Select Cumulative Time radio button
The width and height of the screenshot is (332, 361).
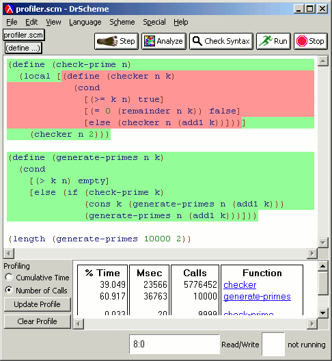click(9, 277)
